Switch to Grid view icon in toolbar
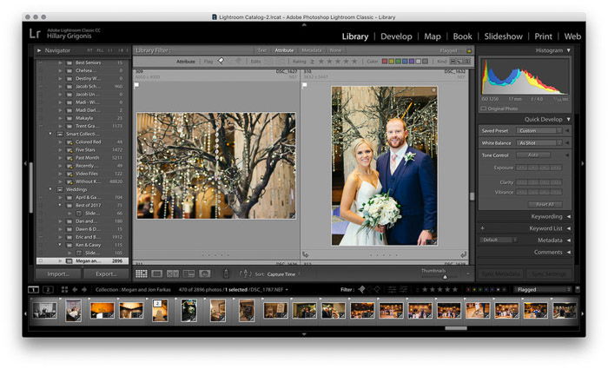 tap(142, 273)
